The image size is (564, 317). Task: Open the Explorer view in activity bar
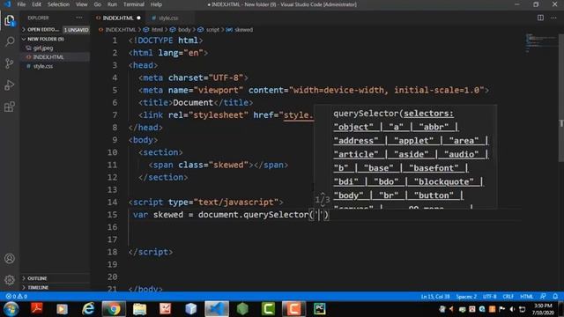(10, 20)
